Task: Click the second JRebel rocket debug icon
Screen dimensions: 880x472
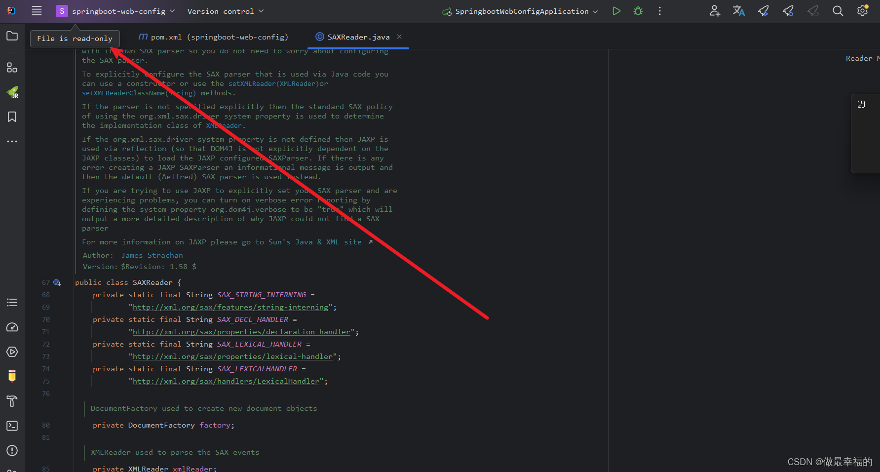Action: point(788,11)
